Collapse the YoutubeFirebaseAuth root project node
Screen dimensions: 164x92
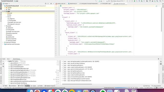coord(3,6)
